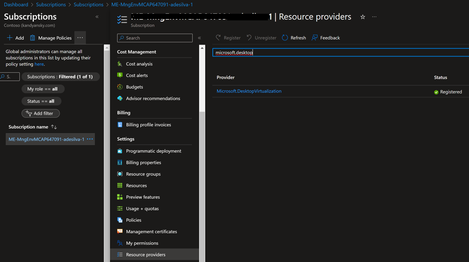Click the My permissions icon

tap(120, 243)
